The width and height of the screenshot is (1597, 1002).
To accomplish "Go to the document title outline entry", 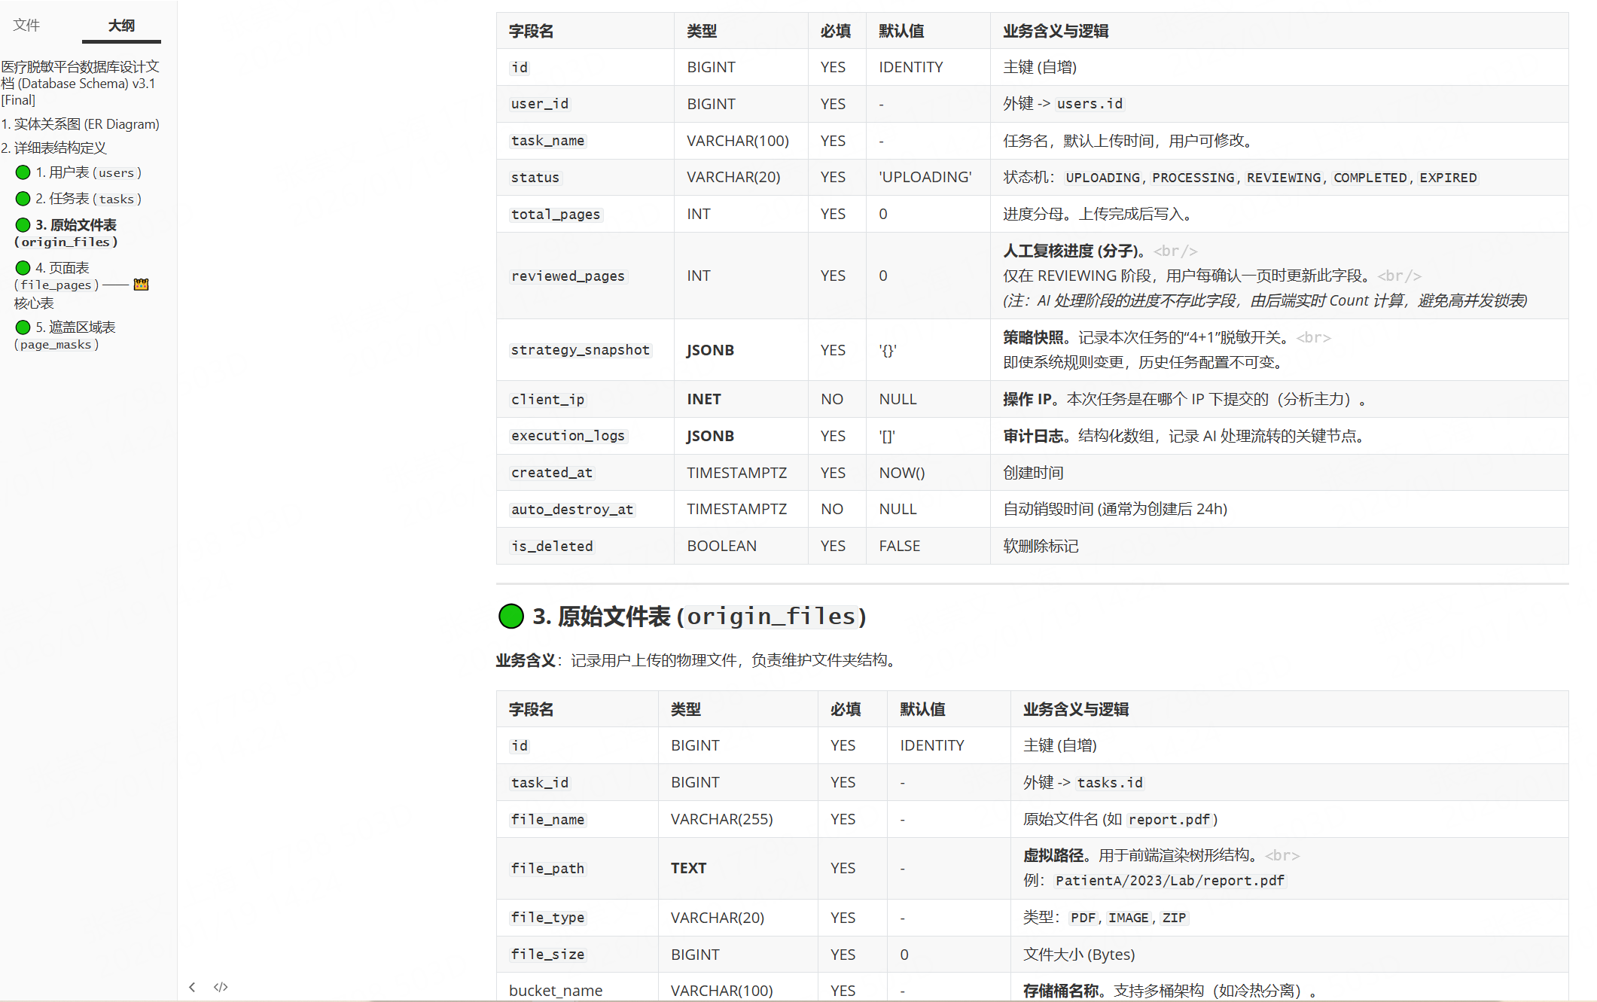I will pos(79,83).
